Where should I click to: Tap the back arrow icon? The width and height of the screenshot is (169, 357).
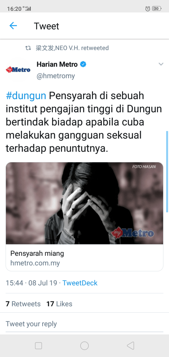(13, 26)
